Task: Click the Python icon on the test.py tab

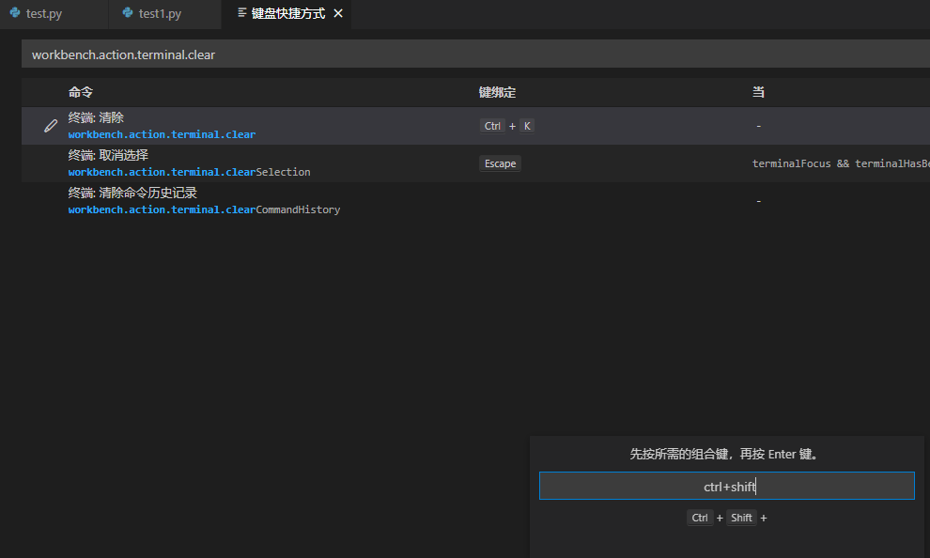Action: (14, 14)
